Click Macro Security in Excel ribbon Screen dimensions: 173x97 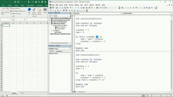click(x=15, y=13)
